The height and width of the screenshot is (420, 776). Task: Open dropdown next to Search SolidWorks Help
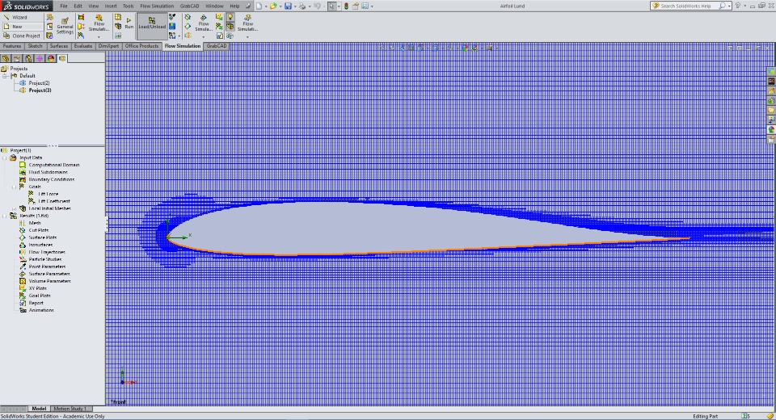729,6
